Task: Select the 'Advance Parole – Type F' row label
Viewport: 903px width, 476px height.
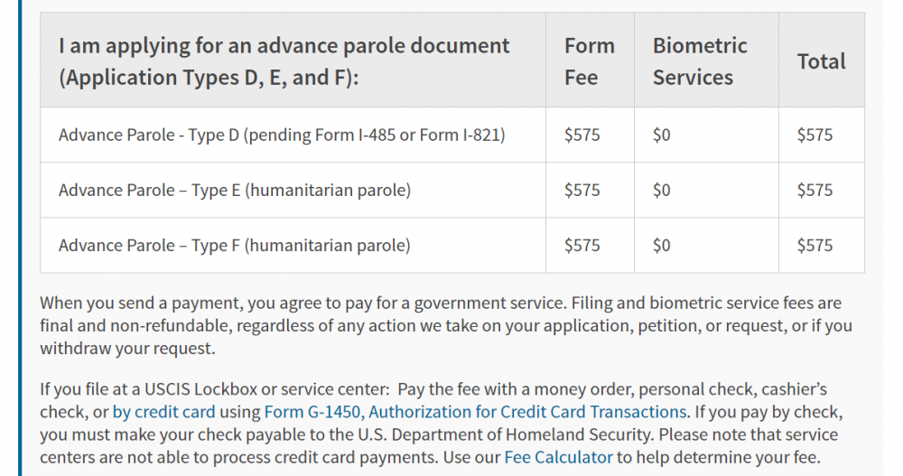Action: [235, 246]
